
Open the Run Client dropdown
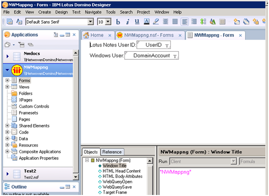click(233, 161)
